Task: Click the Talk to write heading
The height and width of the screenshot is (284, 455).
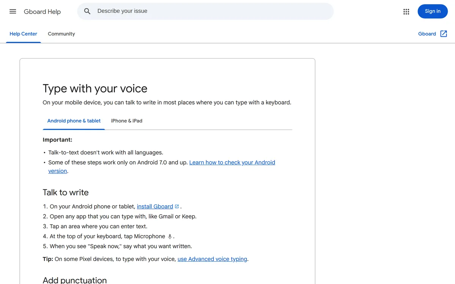Action: (66, 192)
